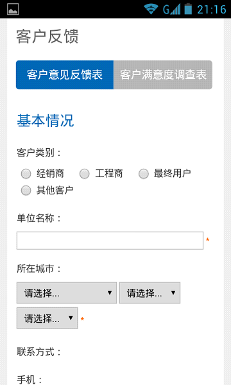
Task: Open the first 请选择 province dropdown
Action: coord(67,293)
